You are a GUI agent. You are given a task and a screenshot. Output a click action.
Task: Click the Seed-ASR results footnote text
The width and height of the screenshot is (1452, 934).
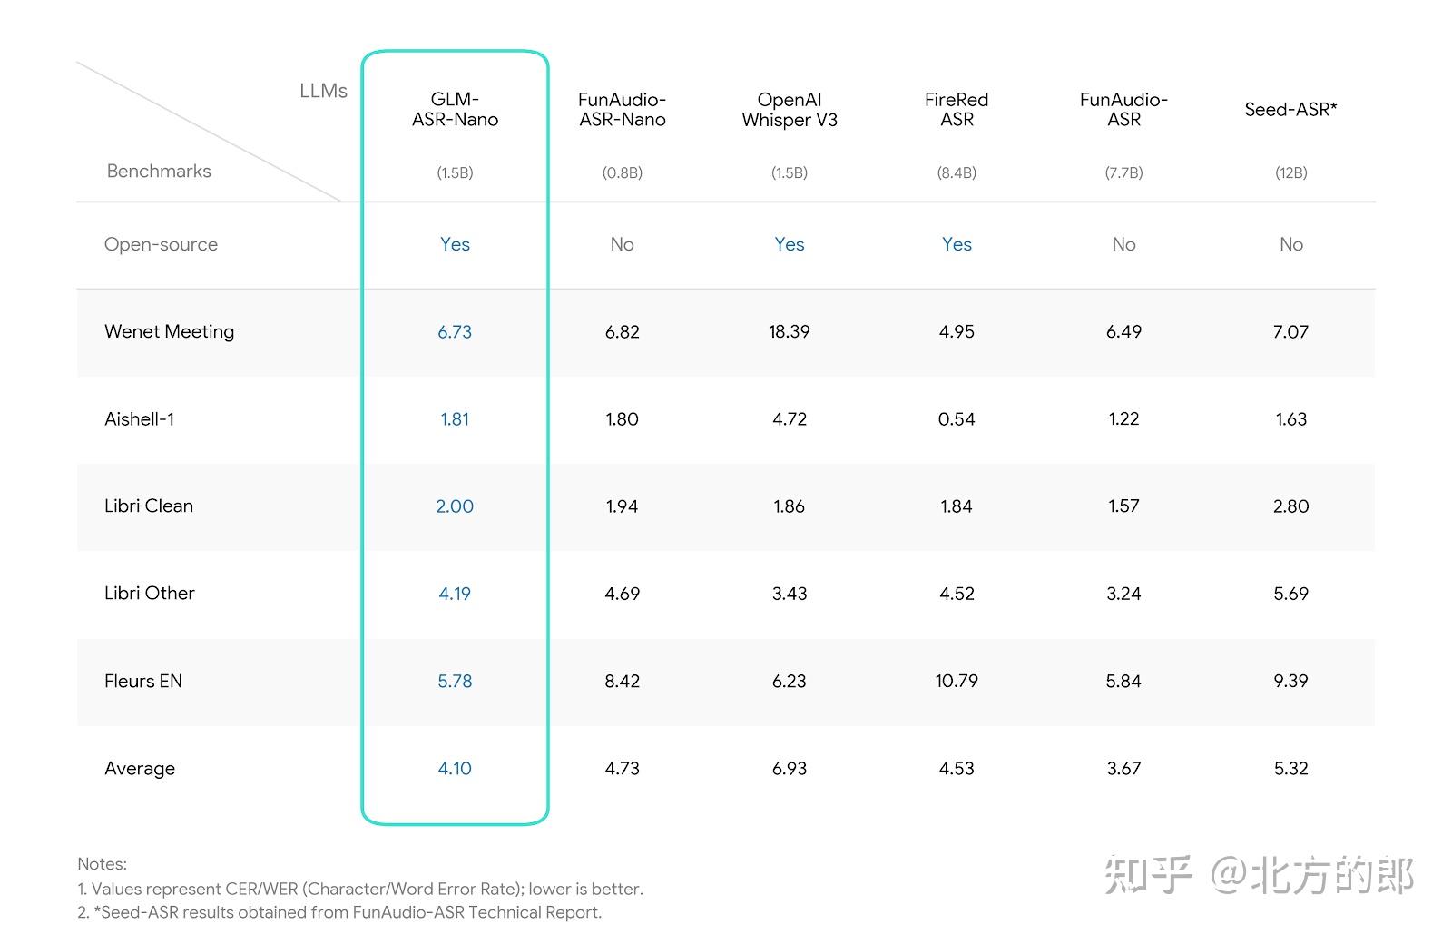coord(339,912)
